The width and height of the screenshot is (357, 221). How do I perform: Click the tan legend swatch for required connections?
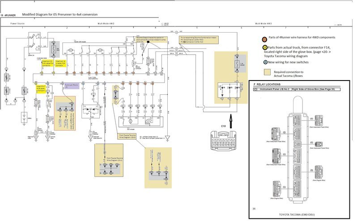pos(267,72)
